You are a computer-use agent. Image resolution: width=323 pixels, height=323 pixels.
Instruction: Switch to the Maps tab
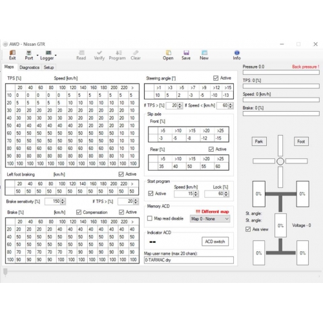9,67
